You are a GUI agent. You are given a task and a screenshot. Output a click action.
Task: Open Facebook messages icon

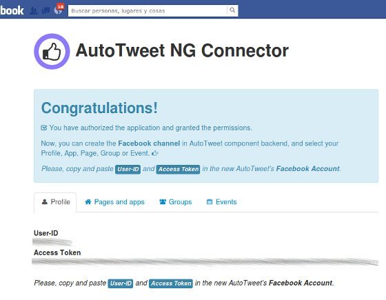[45, 11]
